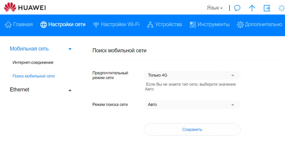Collapse the Мобильная сеть section arrow
Screen dimensions: 285x165
tap(70, 49)
